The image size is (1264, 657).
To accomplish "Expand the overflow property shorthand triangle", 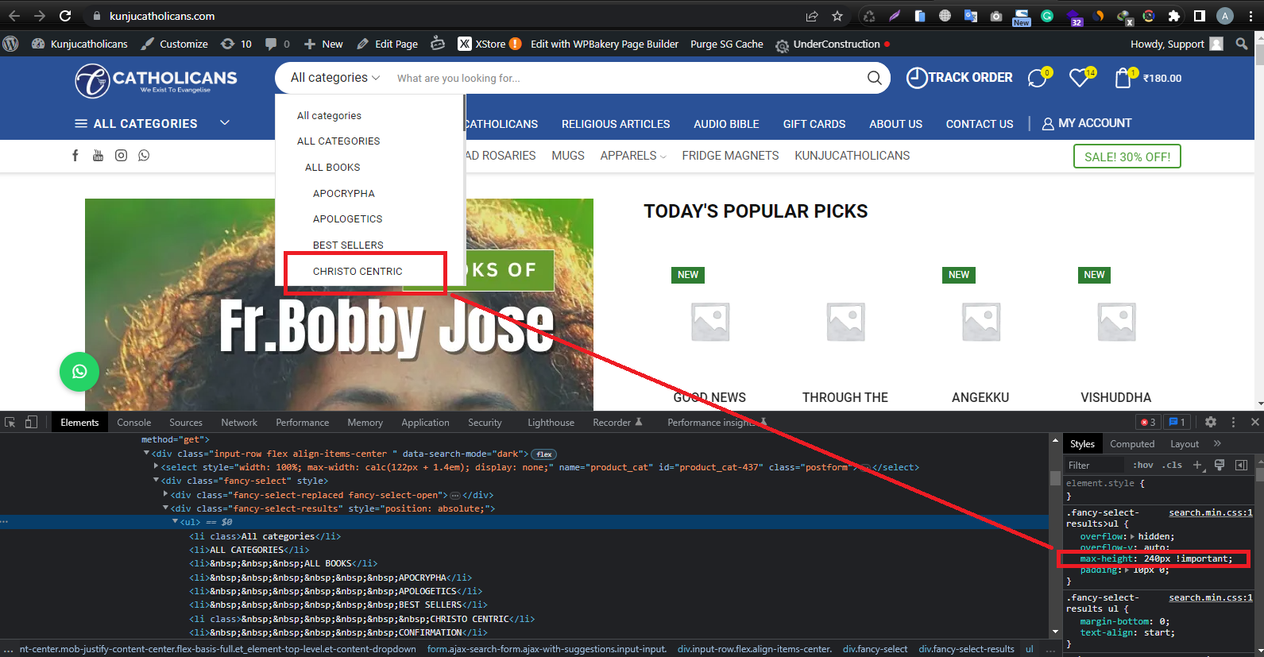I will pyautogui.click(x=1133, y=537).
